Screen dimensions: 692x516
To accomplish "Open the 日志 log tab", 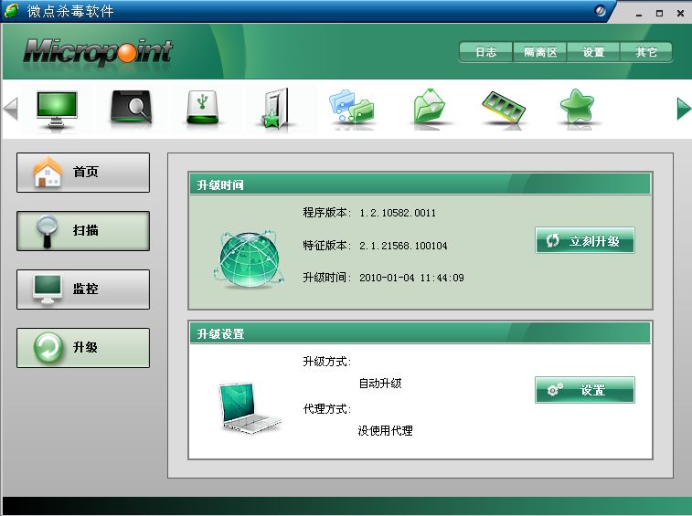I will [x=486, y=52].
